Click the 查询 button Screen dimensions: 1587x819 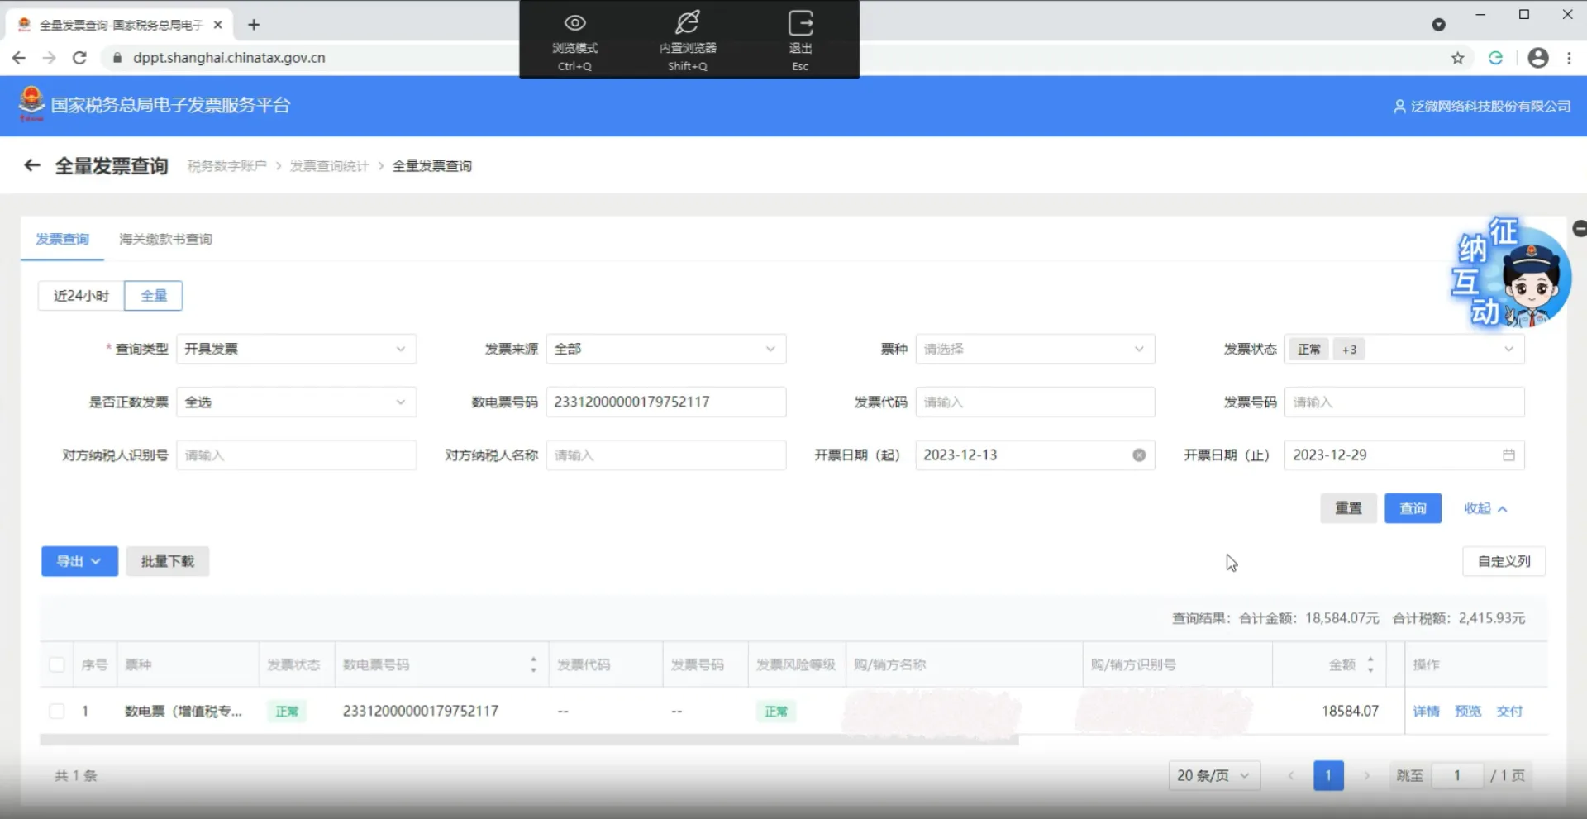(1413, 508)
